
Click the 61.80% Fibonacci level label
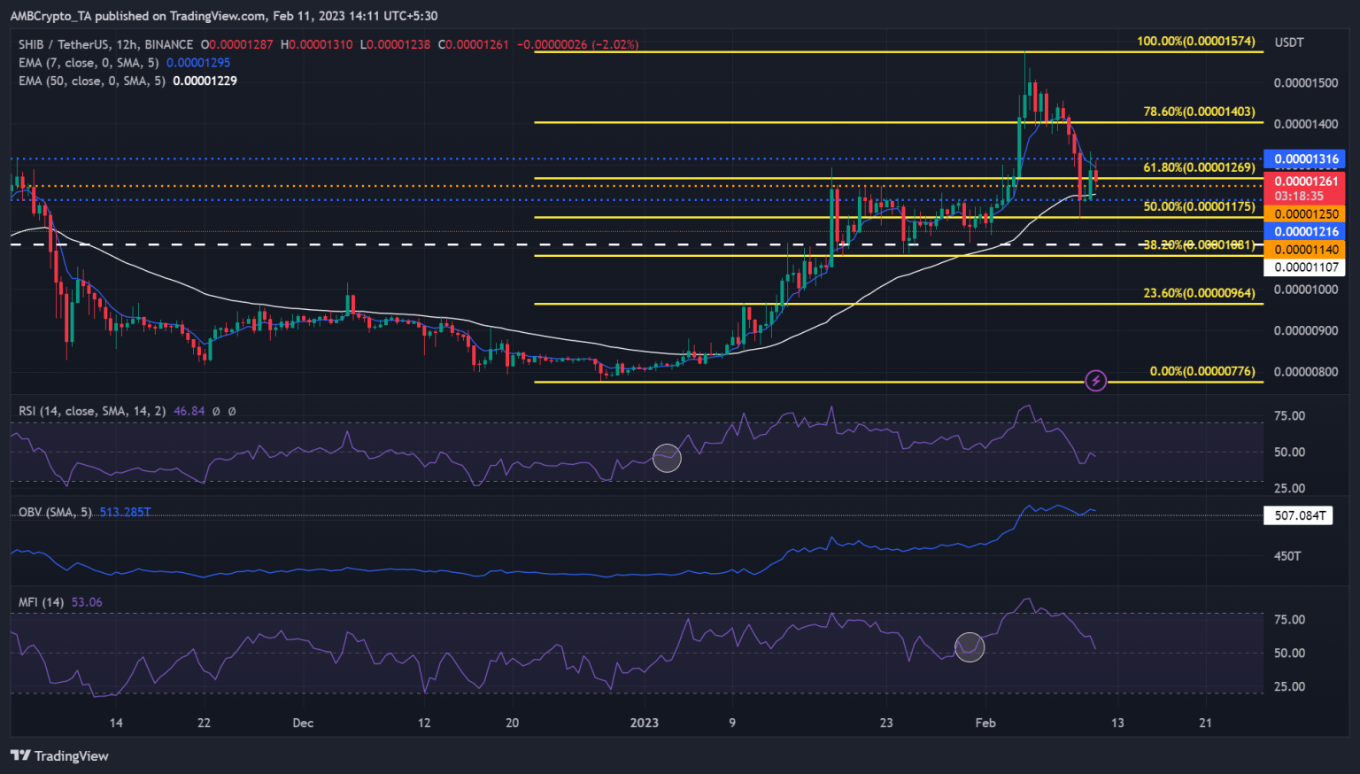(1199, 167)
